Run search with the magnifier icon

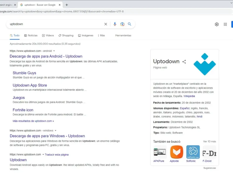coord(129,24)
